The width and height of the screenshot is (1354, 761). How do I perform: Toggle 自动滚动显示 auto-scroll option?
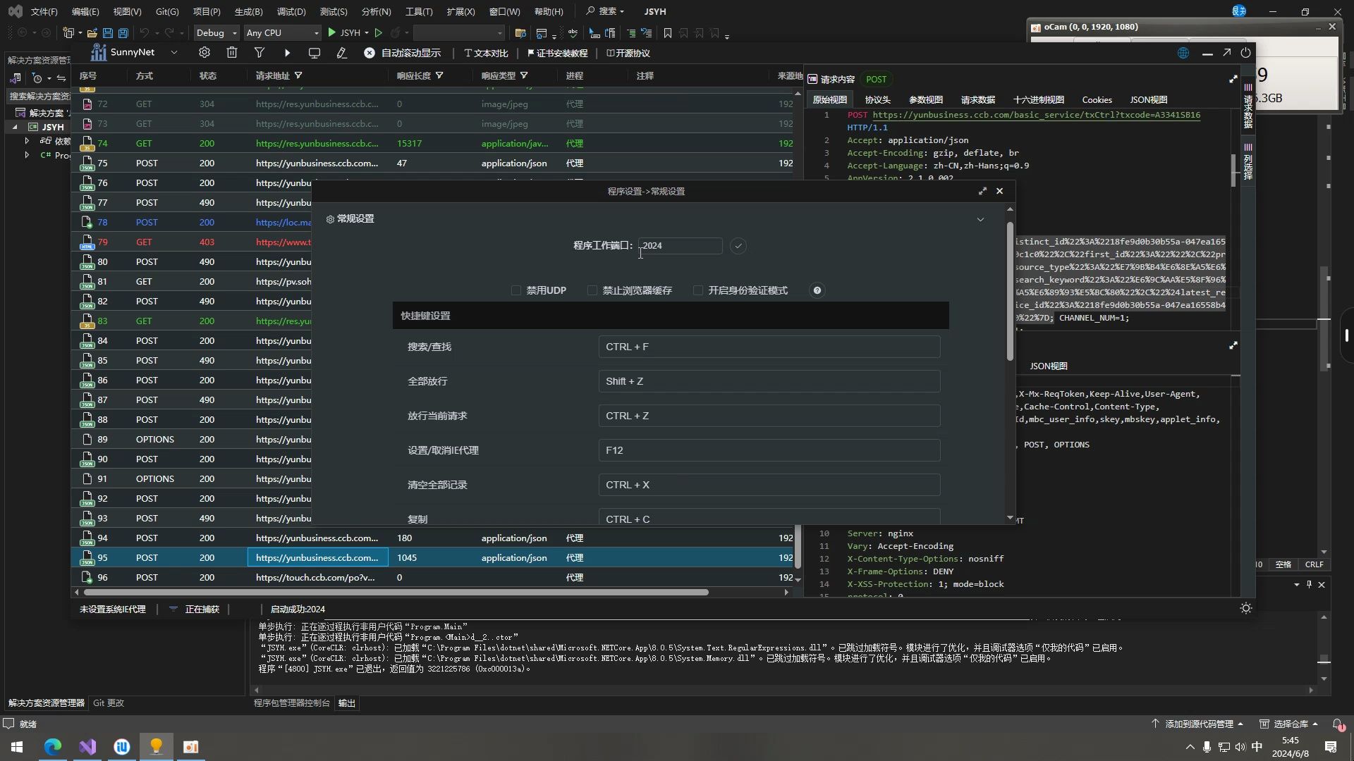coord(402,53)
